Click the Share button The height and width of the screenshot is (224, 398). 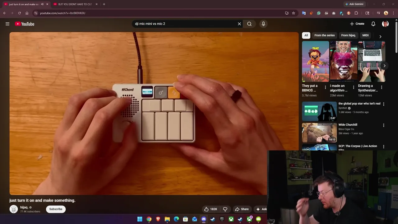click(242, 209)
